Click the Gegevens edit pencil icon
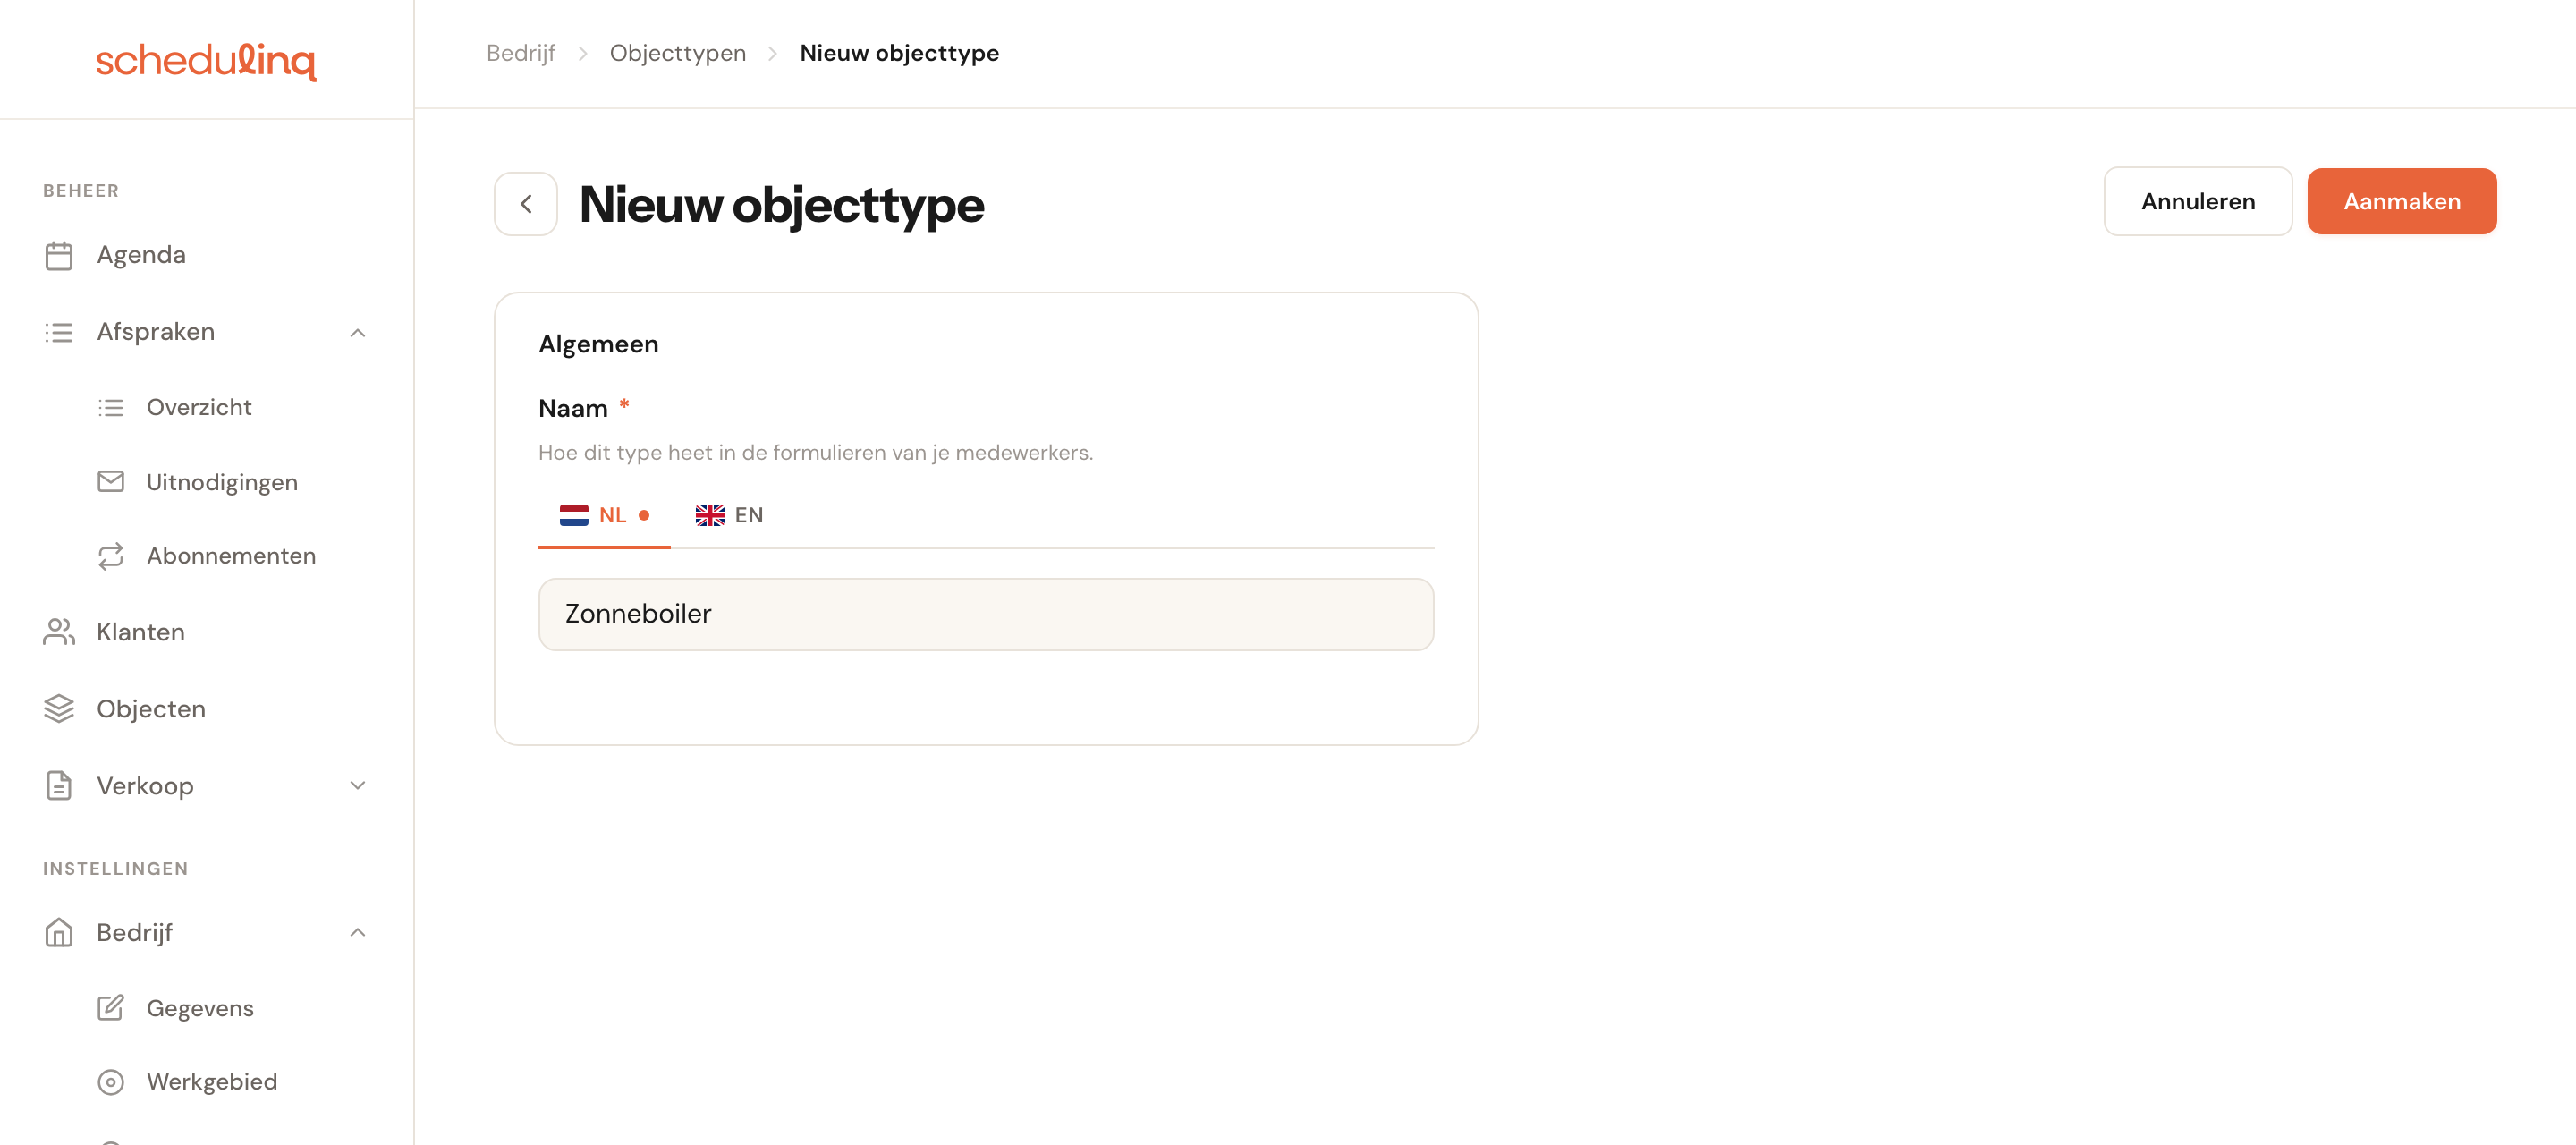 (111, 1008)
